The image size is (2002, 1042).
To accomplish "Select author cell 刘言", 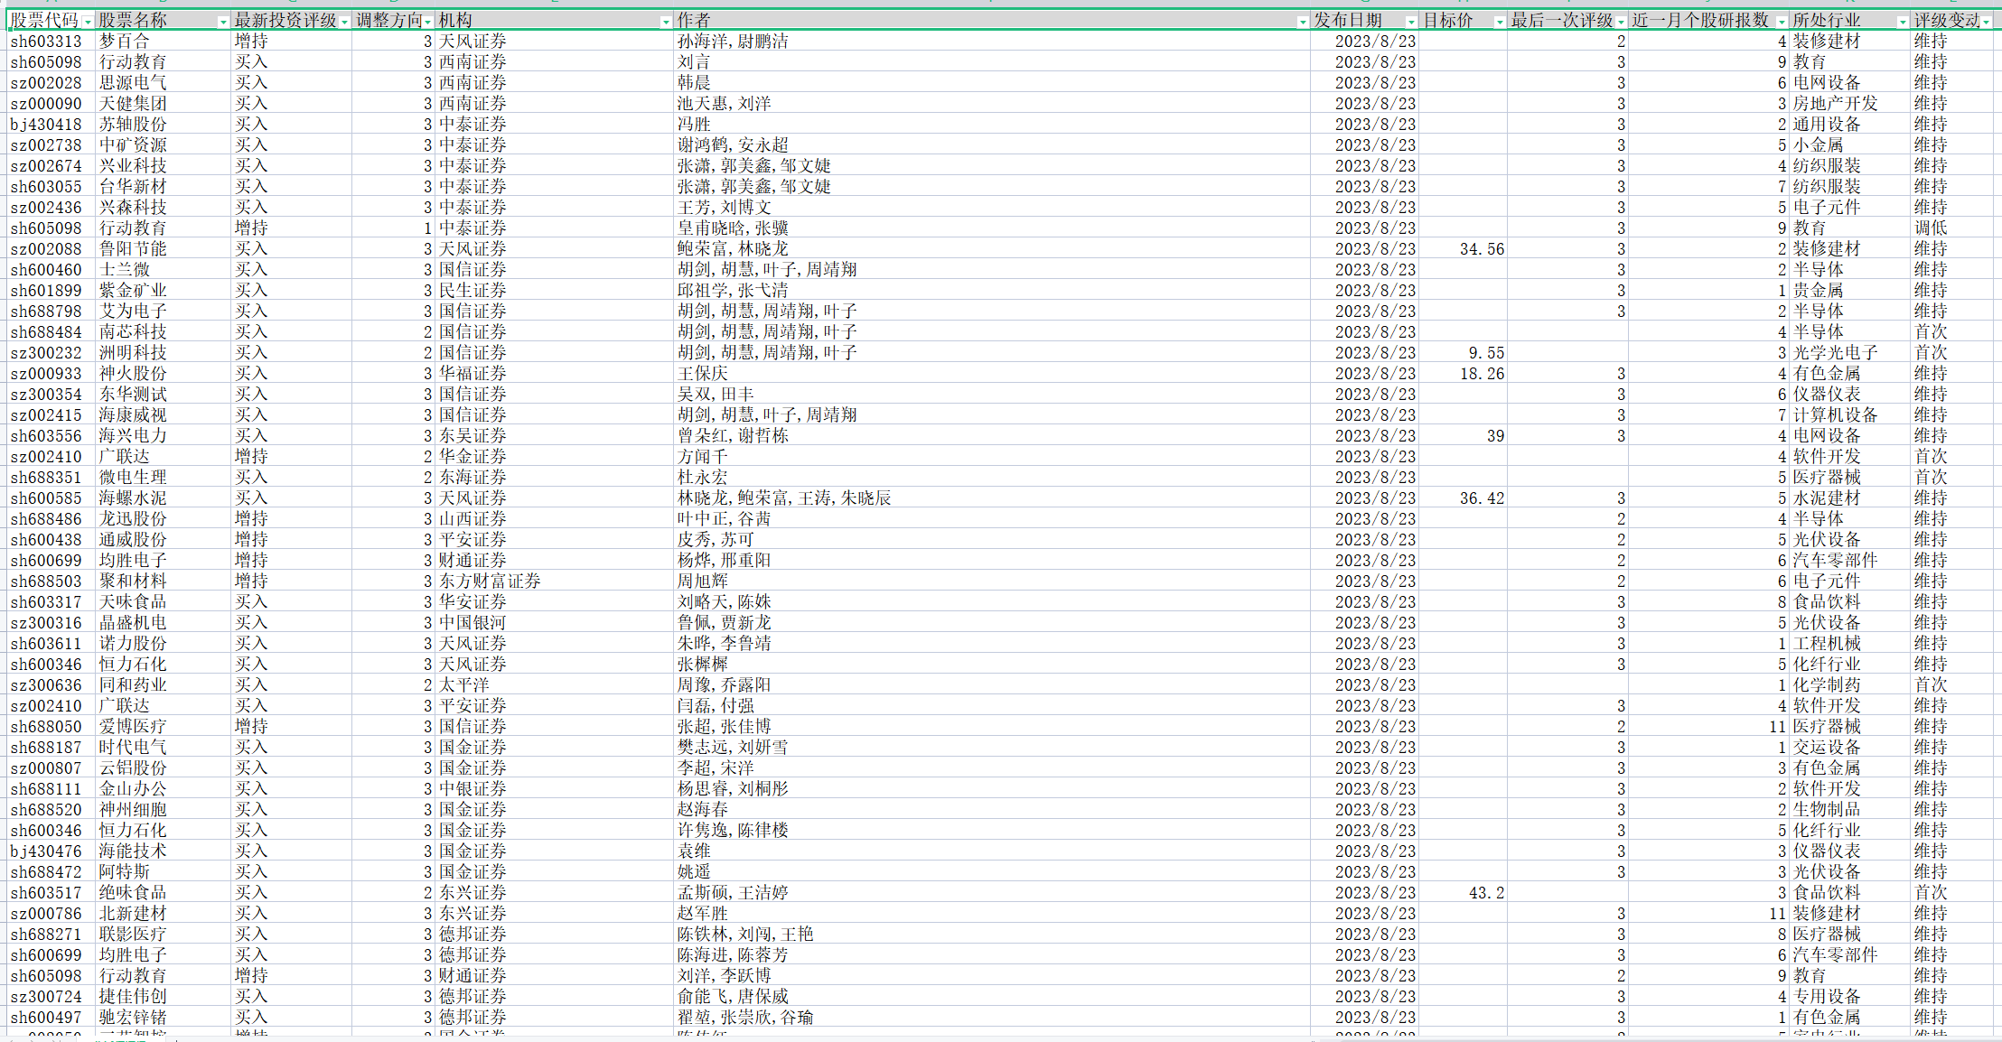I will click(992, 62).
